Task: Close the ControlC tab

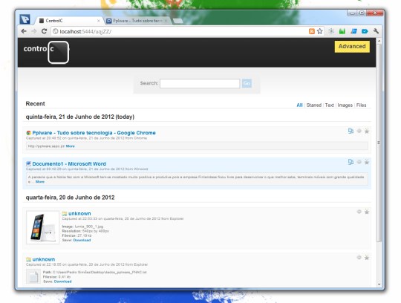Action: pos(99,21)
